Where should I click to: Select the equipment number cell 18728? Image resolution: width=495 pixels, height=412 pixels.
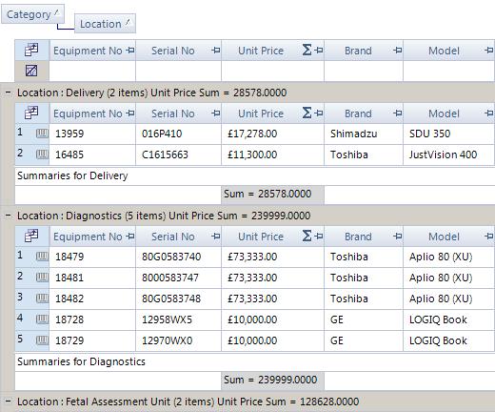tap(92, 319)
